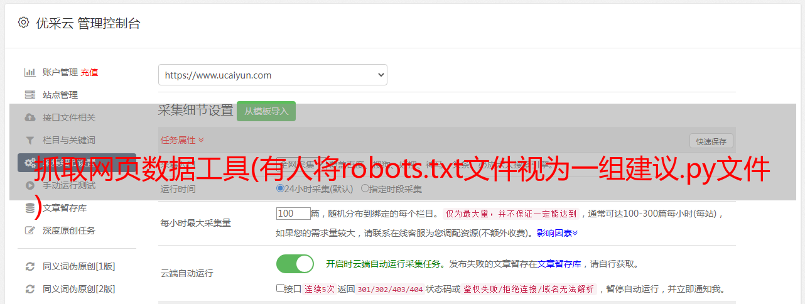Viewport: 805px width, 304px height.
Task: Click the 优采云 管理控制台 title
Action: 88,23
